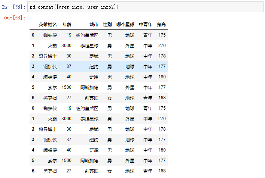Select the Out[98] output prompt label
Viewport: 265px width, 178px height.
[15, 18]
